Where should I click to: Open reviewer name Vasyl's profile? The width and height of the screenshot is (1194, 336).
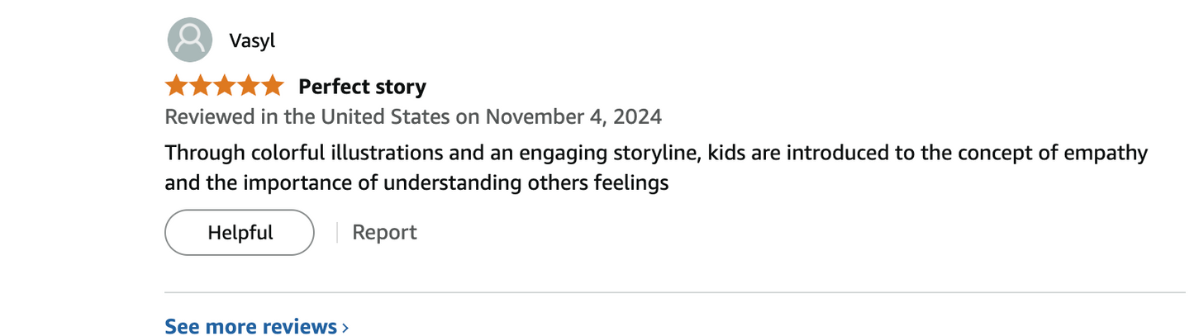tap(252, 41)
